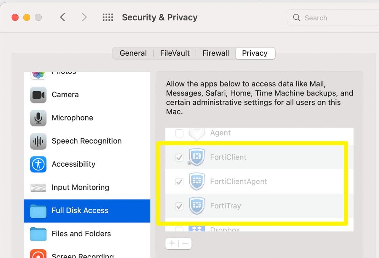
Task: Click the FortiTray shield icon
Action: pyautogui.click(x=197, y=206)
